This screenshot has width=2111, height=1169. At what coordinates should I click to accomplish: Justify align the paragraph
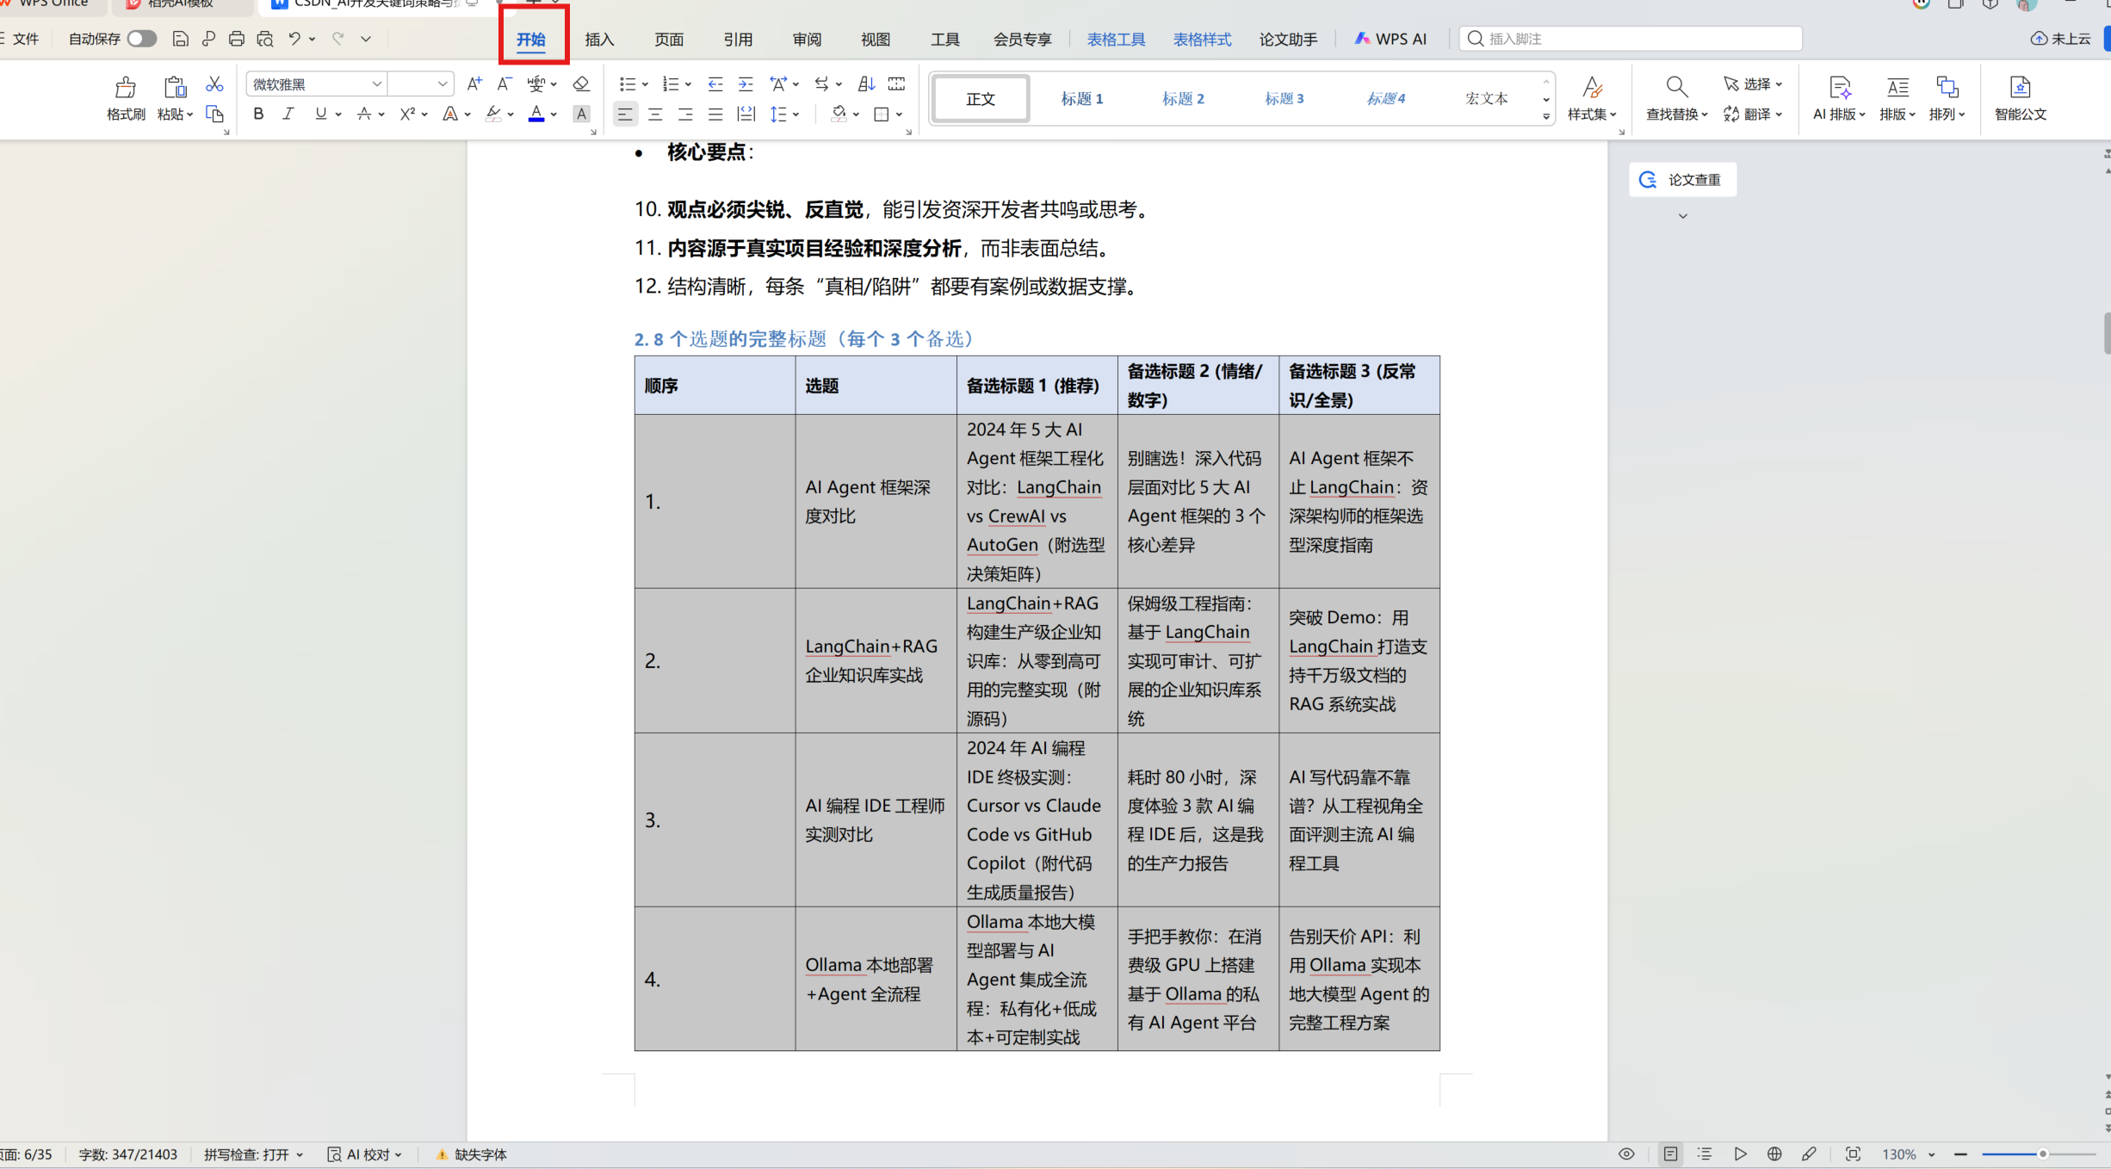point(715,114)
